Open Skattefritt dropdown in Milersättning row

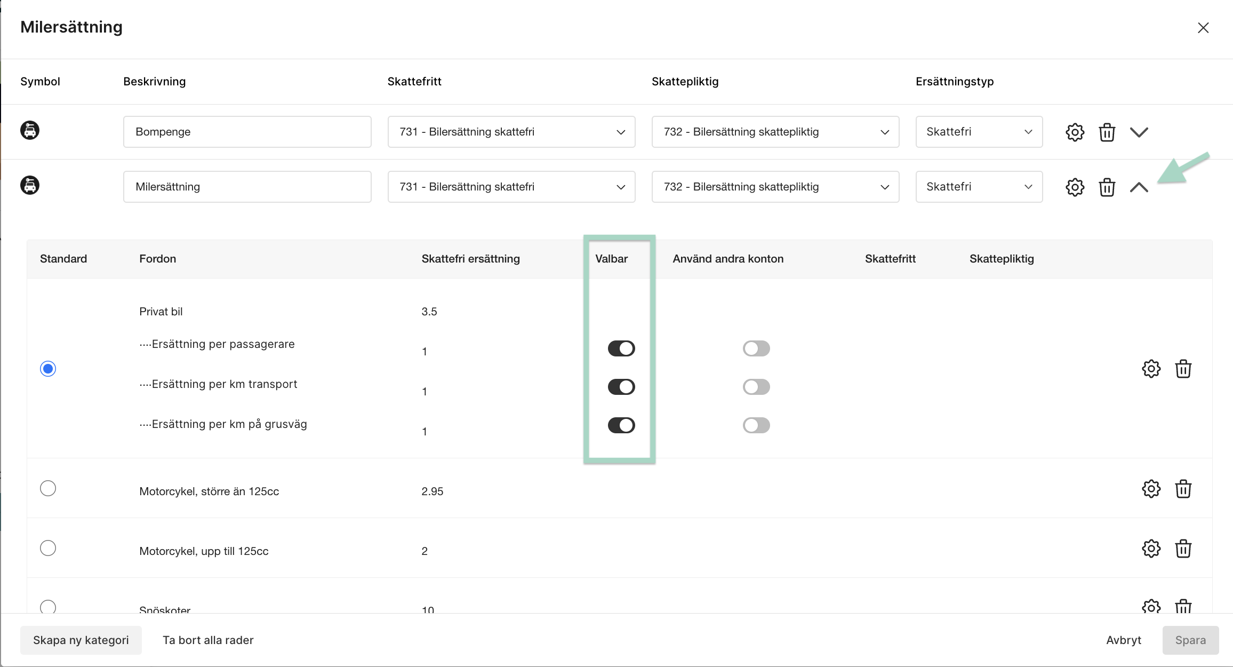[x=511, y=187]
